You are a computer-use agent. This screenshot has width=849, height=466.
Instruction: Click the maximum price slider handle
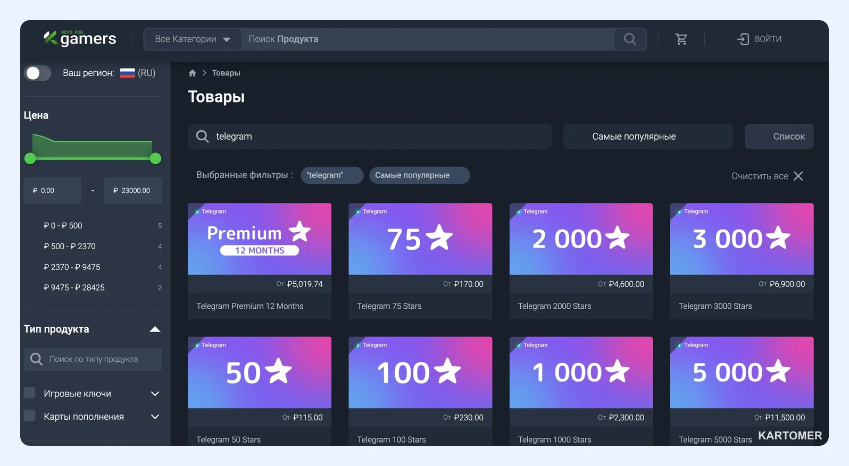click(155, 158)
